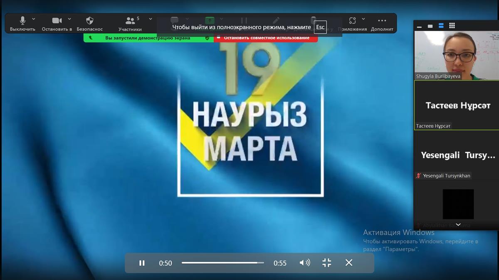
Task: Open the Participants (Участники) panel
Action: (130, 21)
